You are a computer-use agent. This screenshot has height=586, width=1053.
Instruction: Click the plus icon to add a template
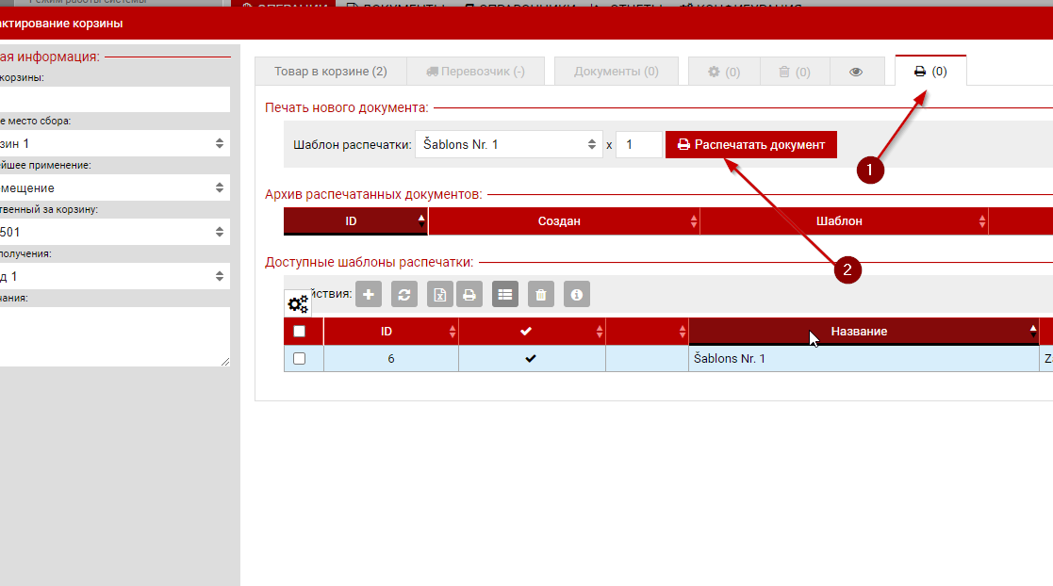pos(369,295)
